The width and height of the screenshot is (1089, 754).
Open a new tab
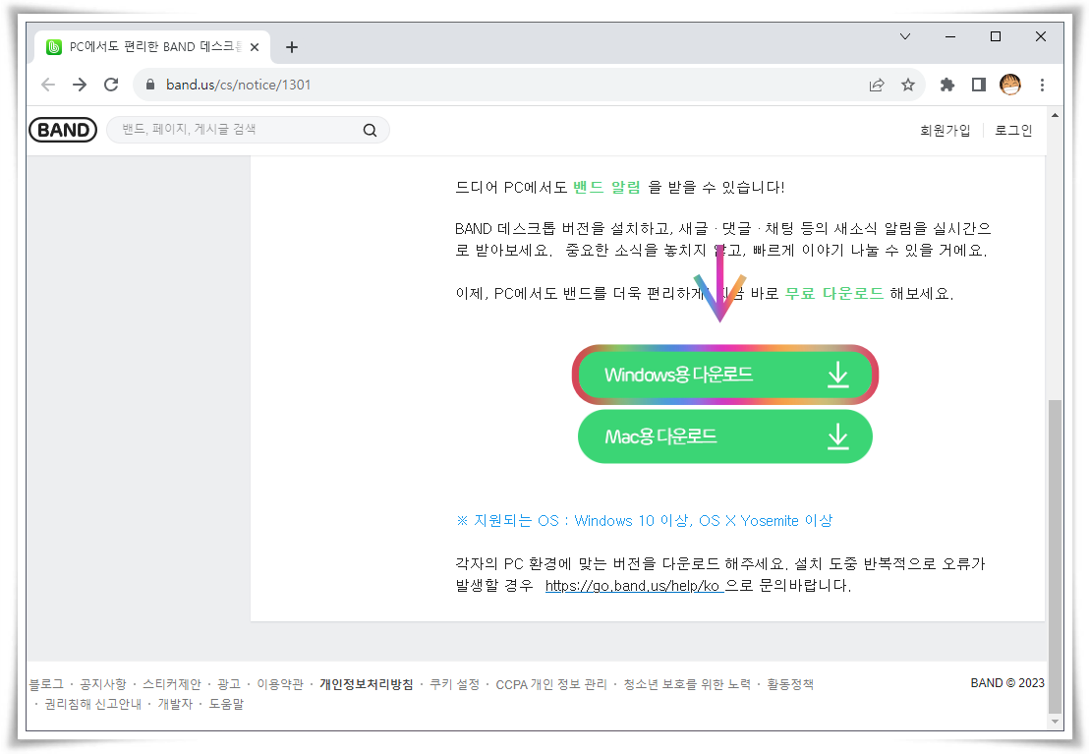[292, 47]
